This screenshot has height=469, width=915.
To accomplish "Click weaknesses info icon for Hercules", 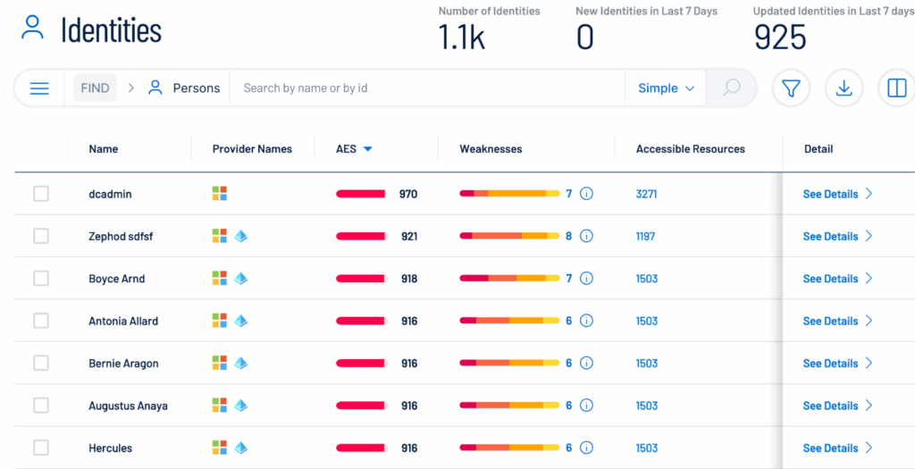I will point(586,448).
